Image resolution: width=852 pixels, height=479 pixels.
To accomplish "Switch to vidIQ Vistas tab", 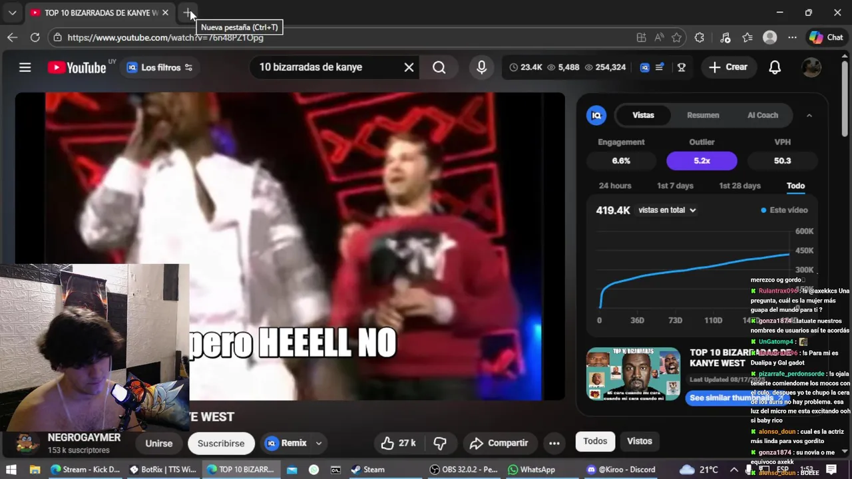I will (x=643, y=115).
